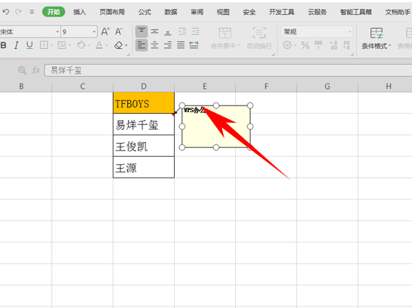Click the decrease decimal places icon
This screenshot has height=308, width=412.
pos(346,45)
